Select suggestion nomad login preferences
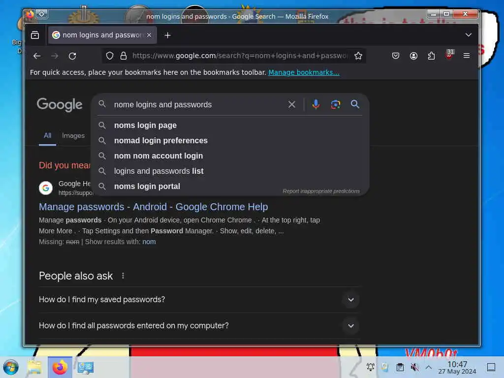This screenshot has height=378, width=504. point(230,140)
